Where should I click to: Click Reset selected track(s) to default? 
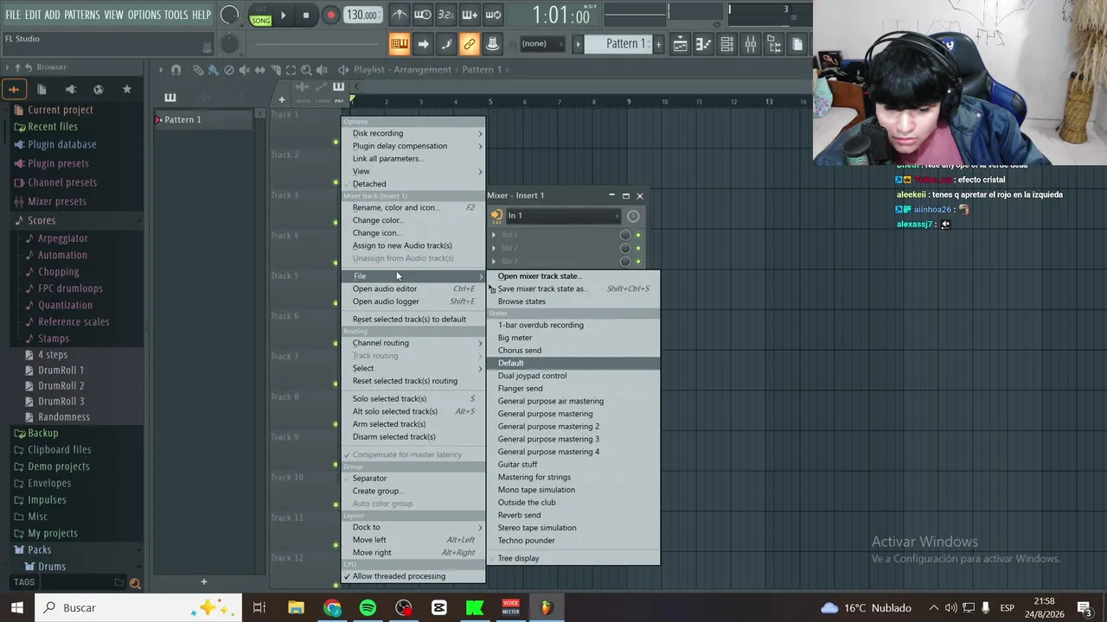click(413, 320)
